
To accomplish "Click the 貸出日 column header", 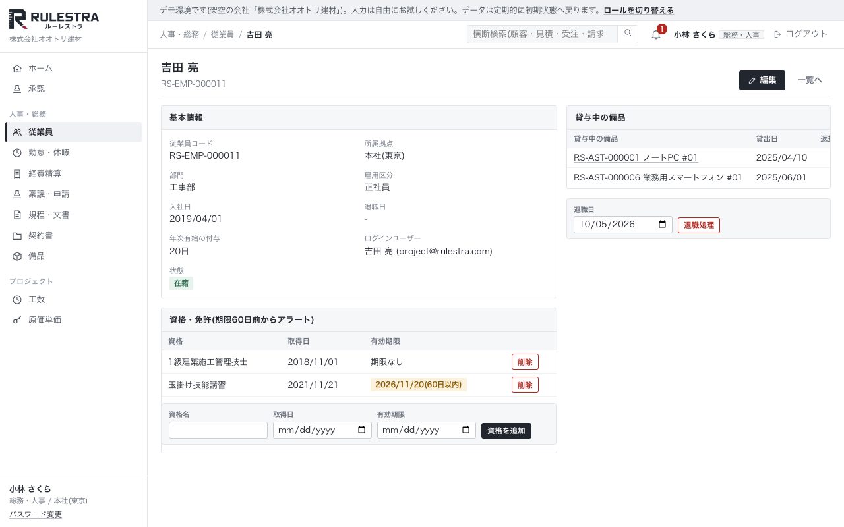I will (x=767, y=139).
